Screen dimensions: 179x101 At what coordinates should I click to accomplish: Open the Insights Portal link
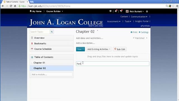142,21
